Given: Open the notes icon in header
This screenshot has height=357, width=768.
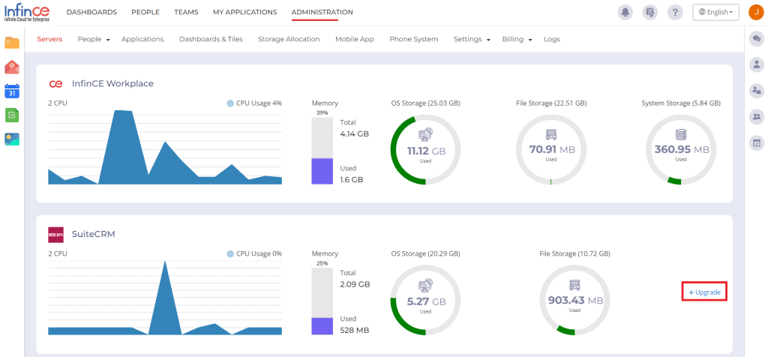Looking at the screenshot, I should [x=650, y=12].
